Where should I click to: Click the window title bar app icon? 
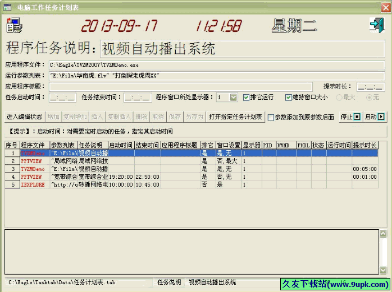tap(7, 7)
